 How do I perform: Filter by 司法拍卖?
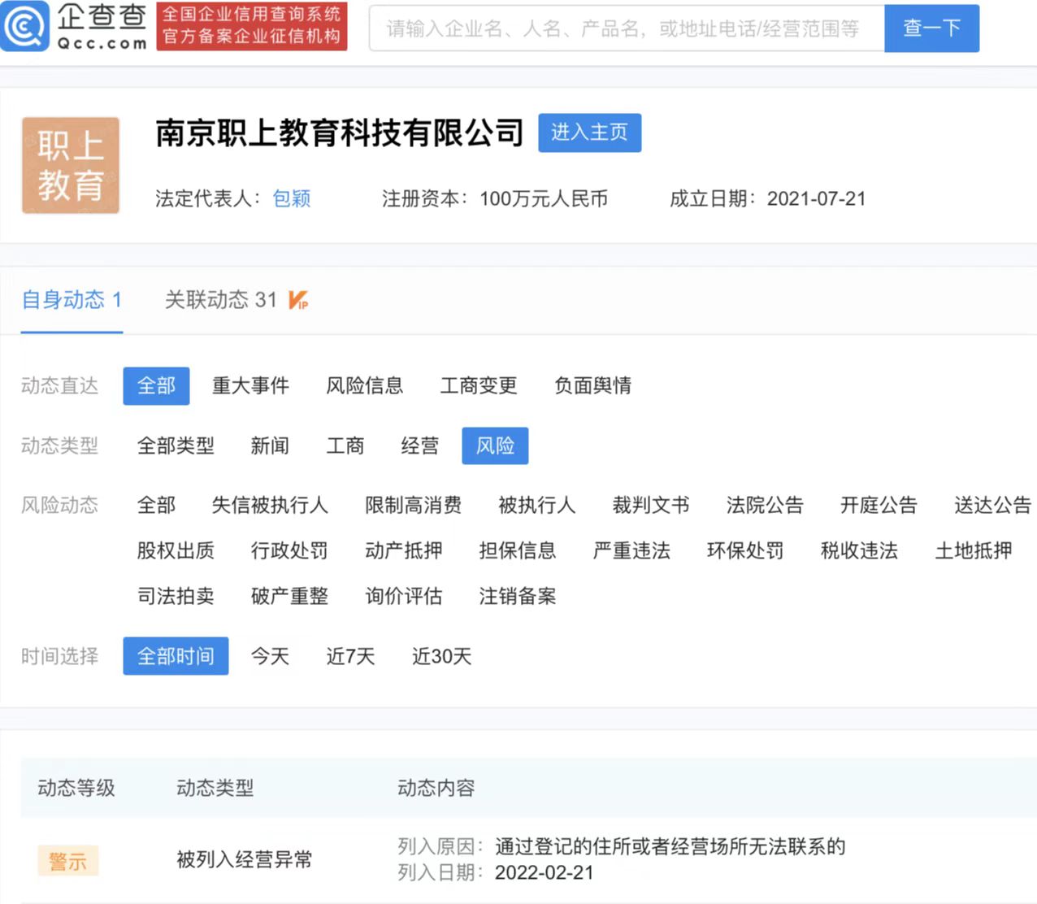[x=176, y=597]
